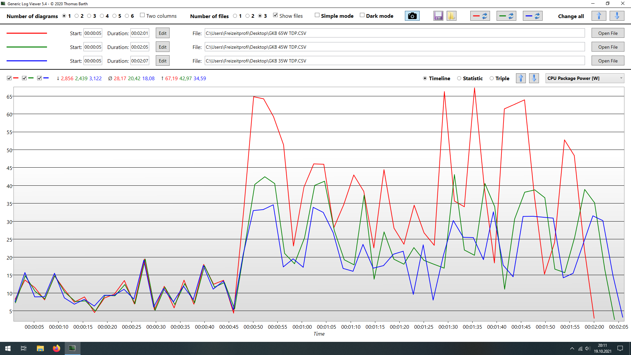This screenshot has height=355, width=631.
Task: Open File for the 35W row
Action: [608, 61]
